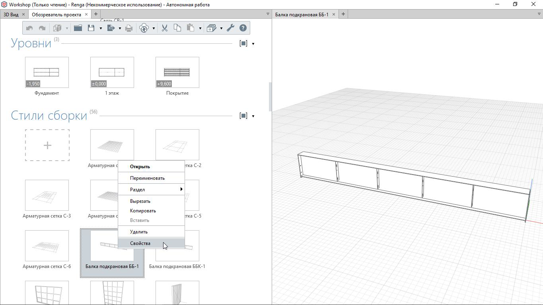Save project with floppy disk icon
The height and width of the screenshot is (305, 543).
(91, 28)
